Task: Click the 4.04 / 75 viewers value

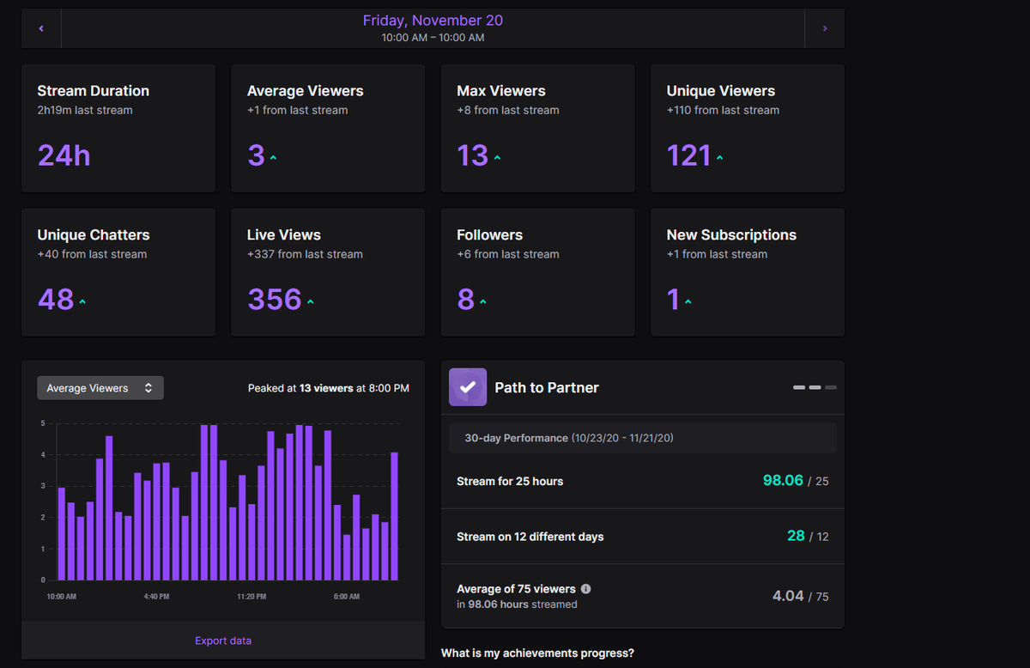Action: (799, 596)
